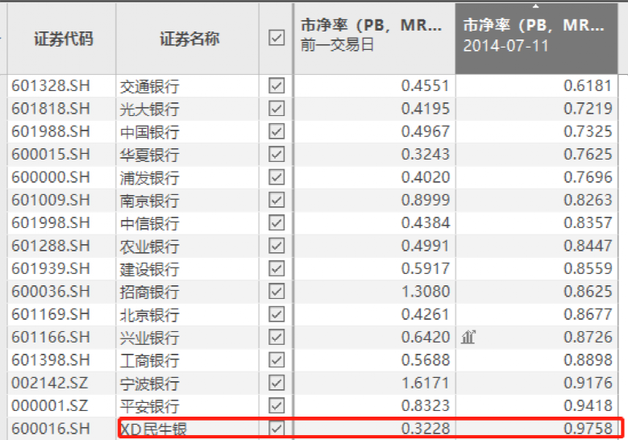The width and height of the screenshot is (628, 440).
Task: Select security code 601988.SH
Action: [51, 131]
